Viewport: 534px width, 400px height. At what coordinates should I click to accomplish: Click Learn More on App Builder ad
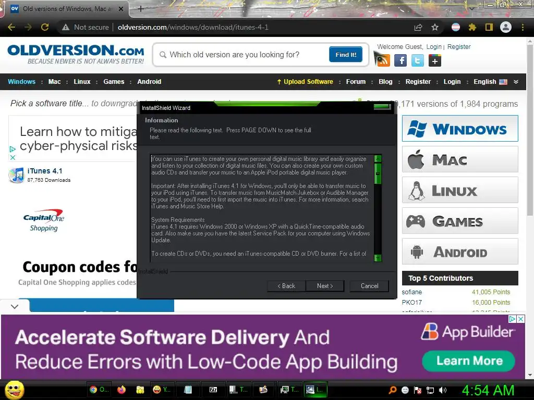click(x=469, y=361)
